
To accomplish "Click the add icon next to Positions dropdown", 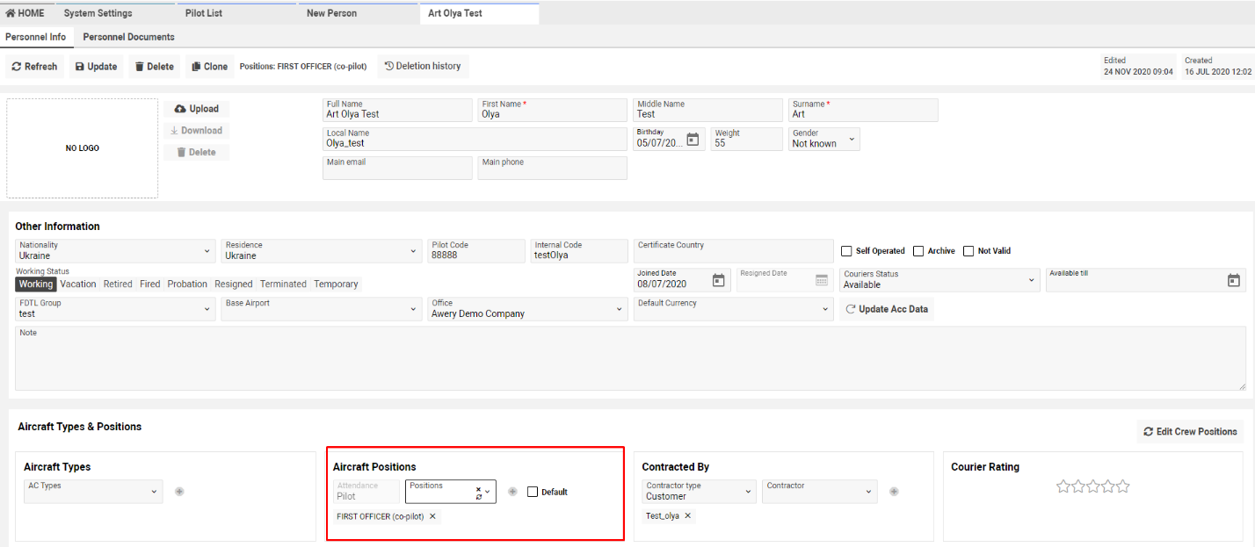I will point(512,492).
